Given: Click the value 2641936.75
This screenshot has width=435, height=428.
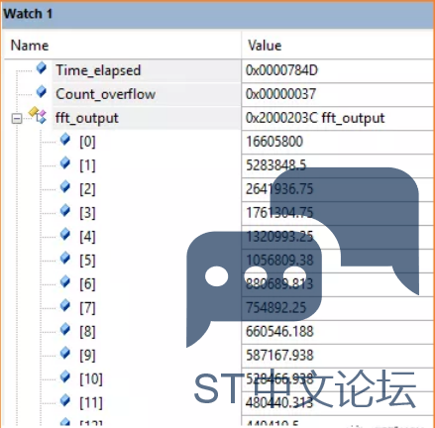Looking at the screenshot, I should click(279, 189).
